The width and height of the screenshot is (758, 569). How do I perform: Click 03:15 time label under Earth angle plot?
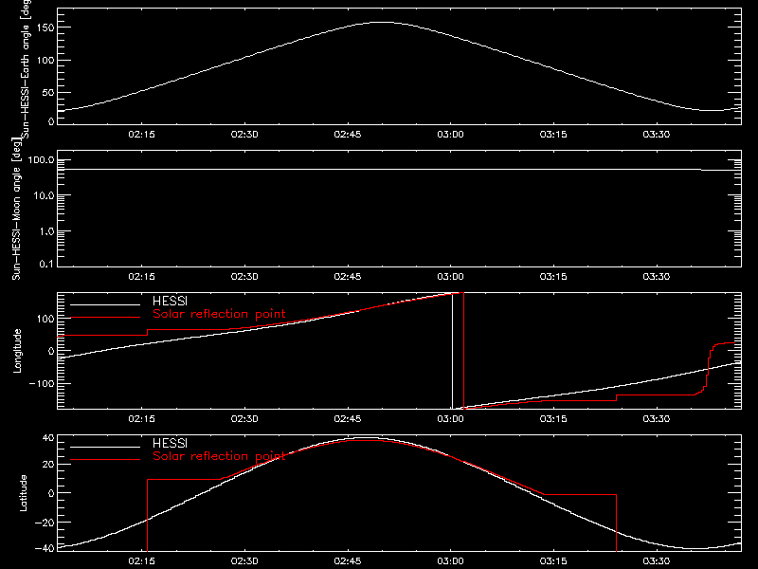pos(553,135)
